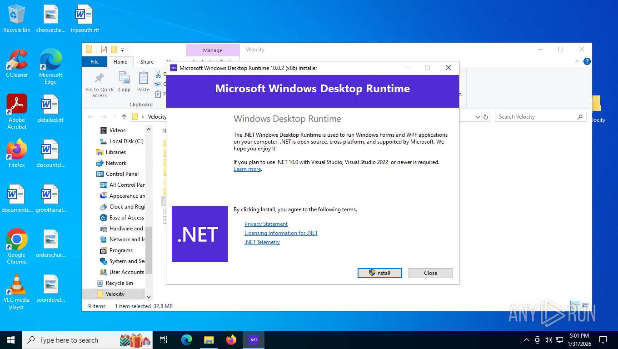The width and height of the screenshot is (618, 349).
Task: Collapse the Explorer ribbon with the chevron
Action: (578, 61)
